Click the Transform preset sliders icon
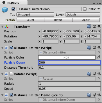 (94, 27)
